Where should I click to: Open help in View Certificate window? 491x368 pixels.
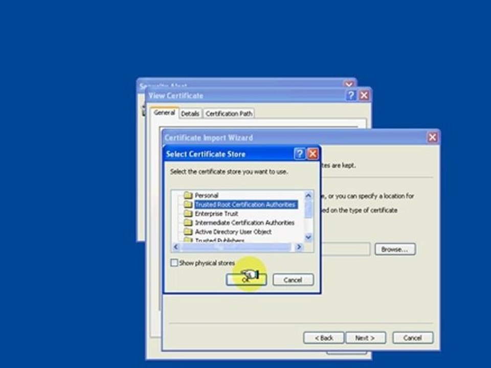tap(351, 96)
